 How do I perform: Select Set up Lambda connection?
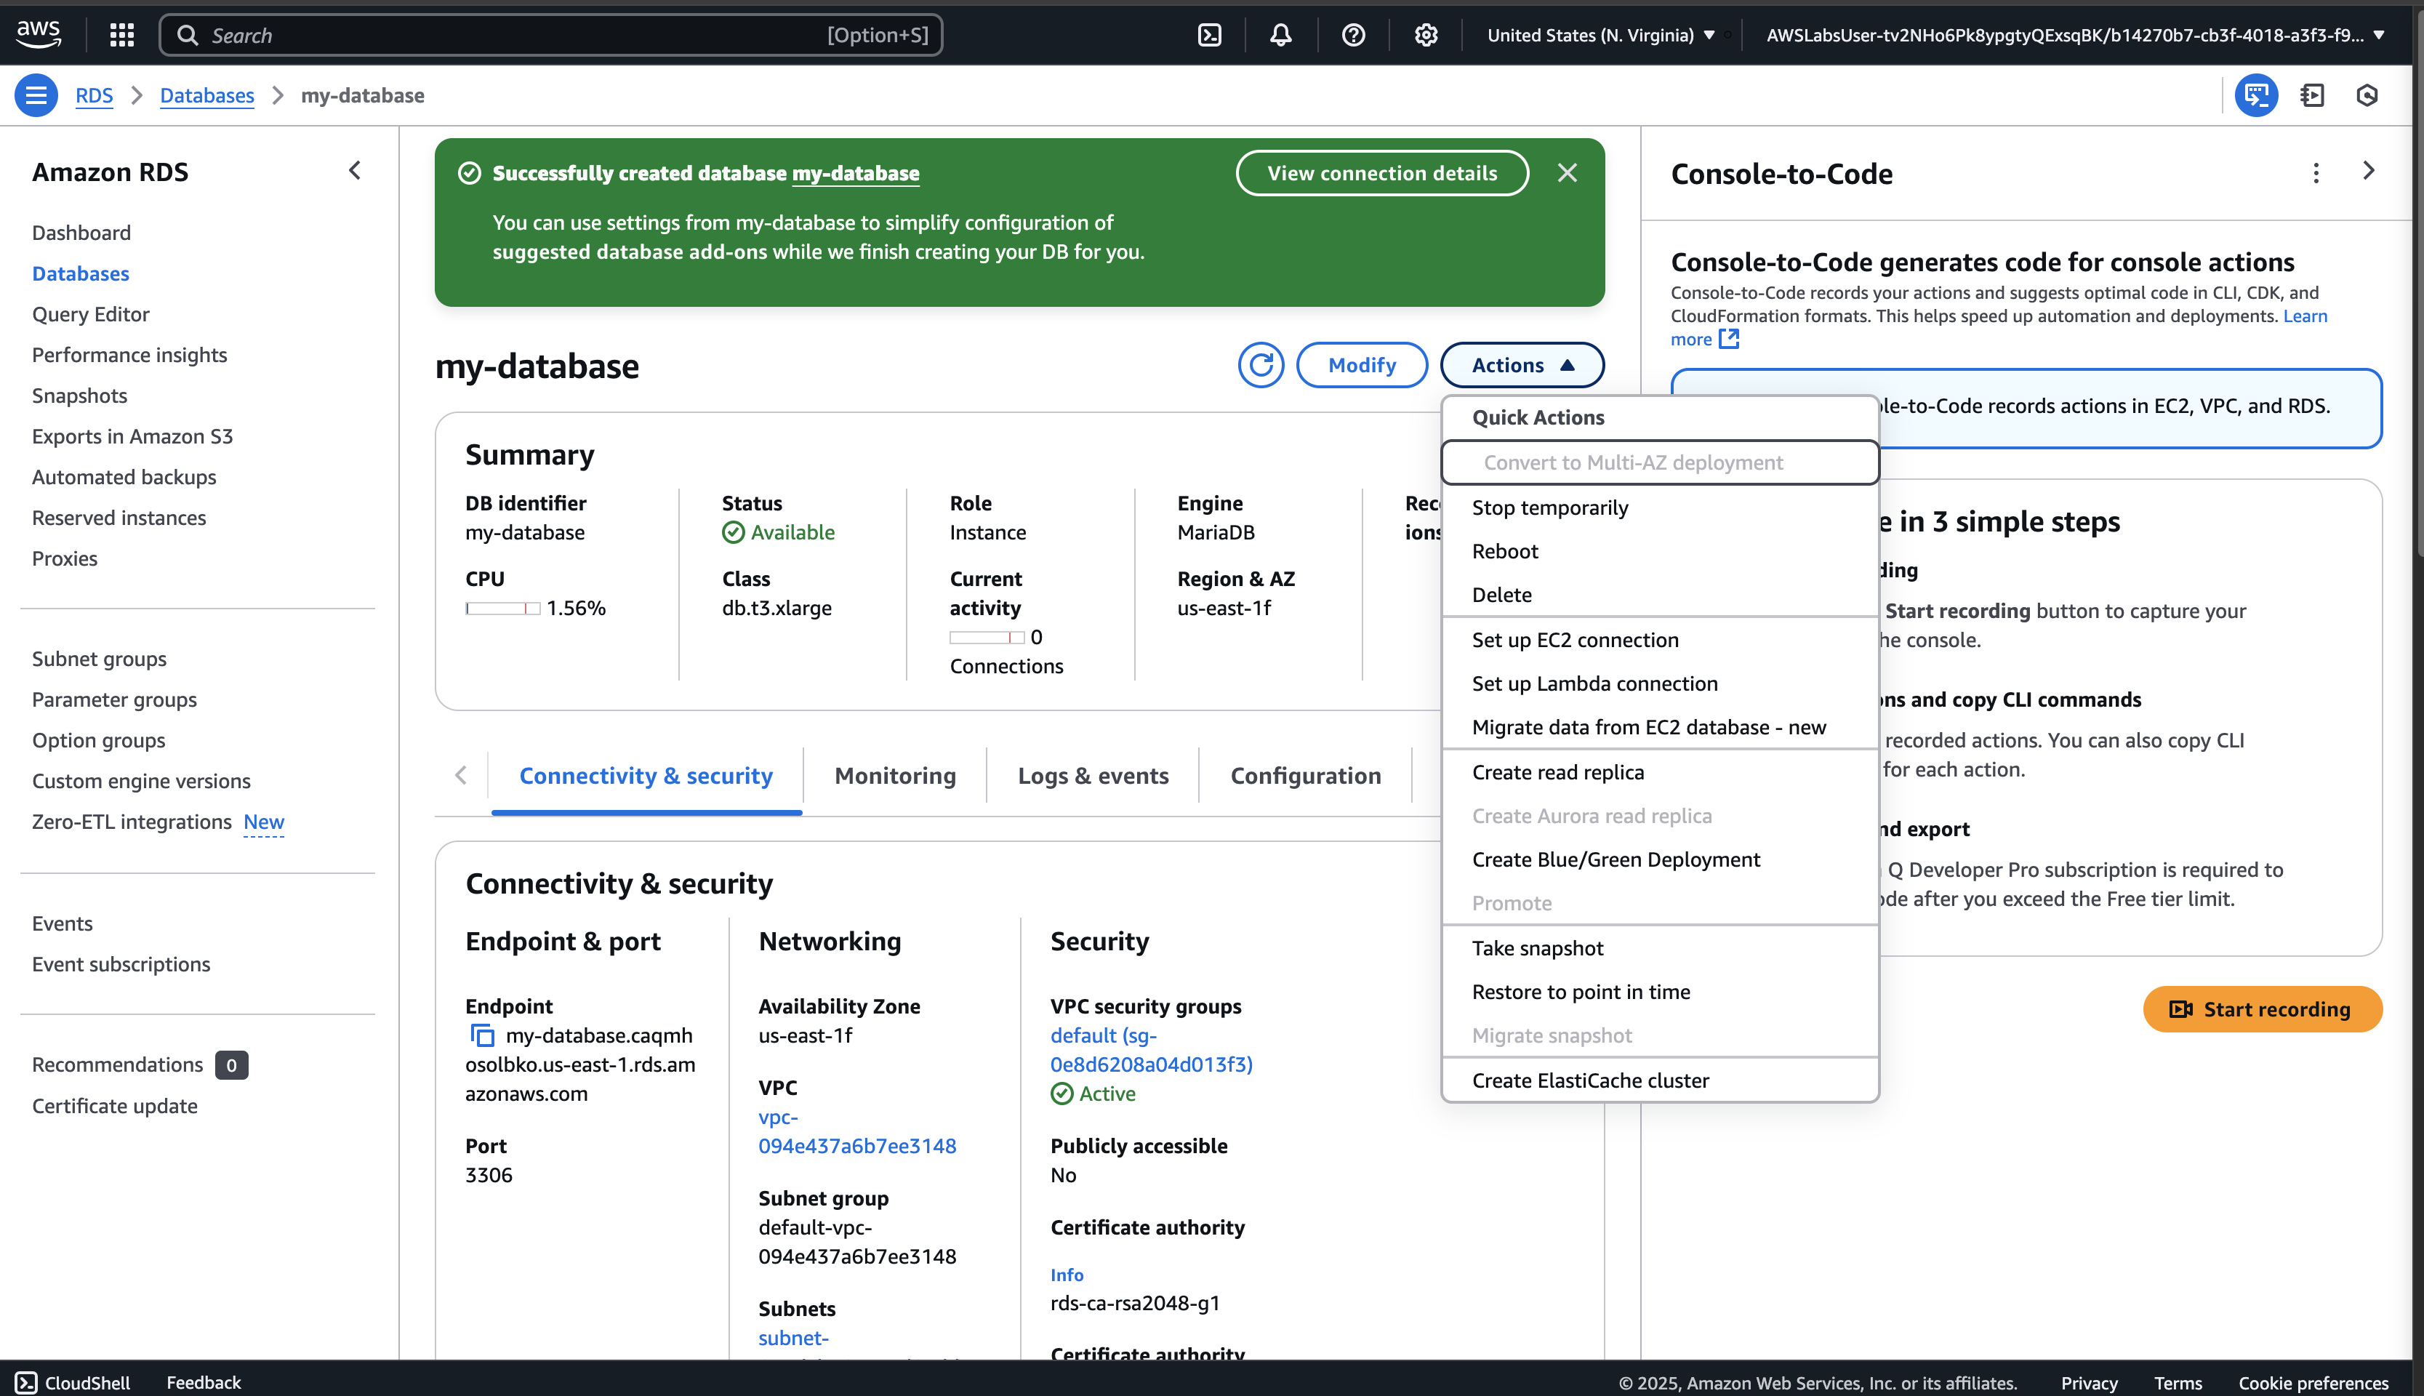pos(1659,683)
